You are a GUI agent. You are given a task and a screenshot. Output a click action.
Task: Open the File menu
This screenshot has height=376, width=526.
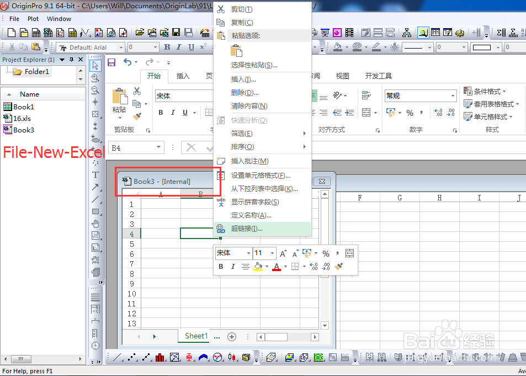coord(14,19)
